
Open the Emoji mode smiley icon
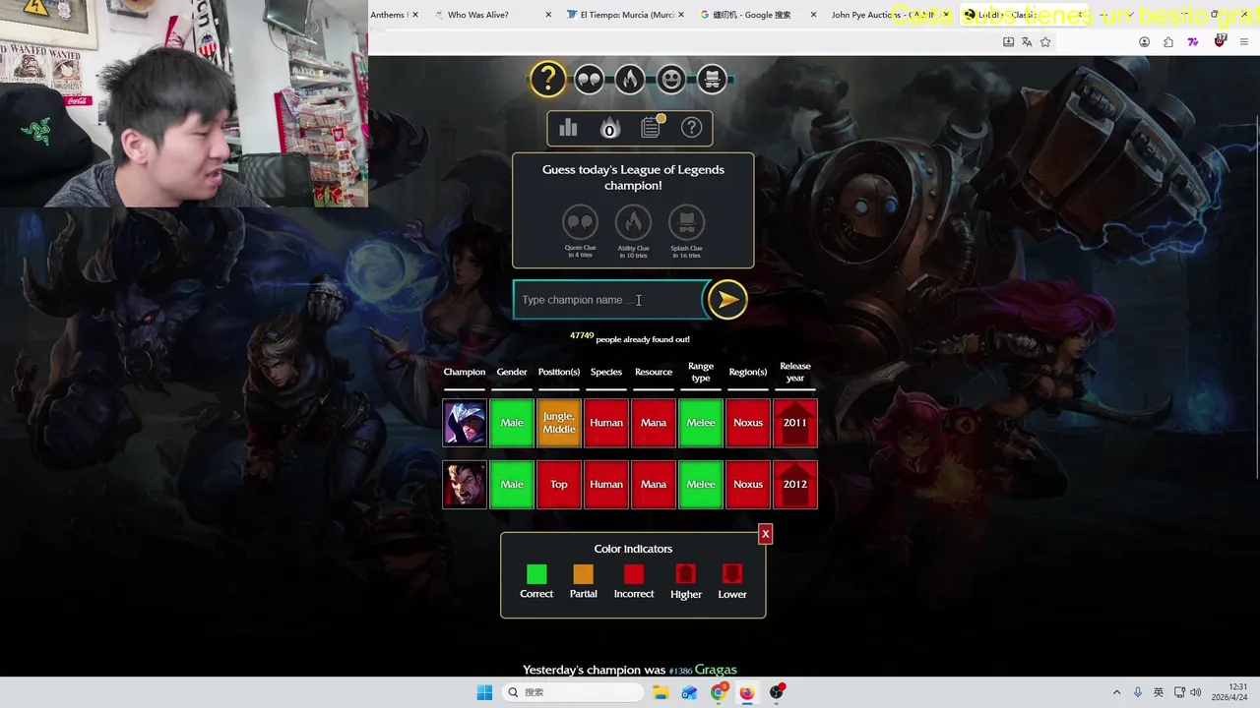pyautogui.click(x=671, y=79)
